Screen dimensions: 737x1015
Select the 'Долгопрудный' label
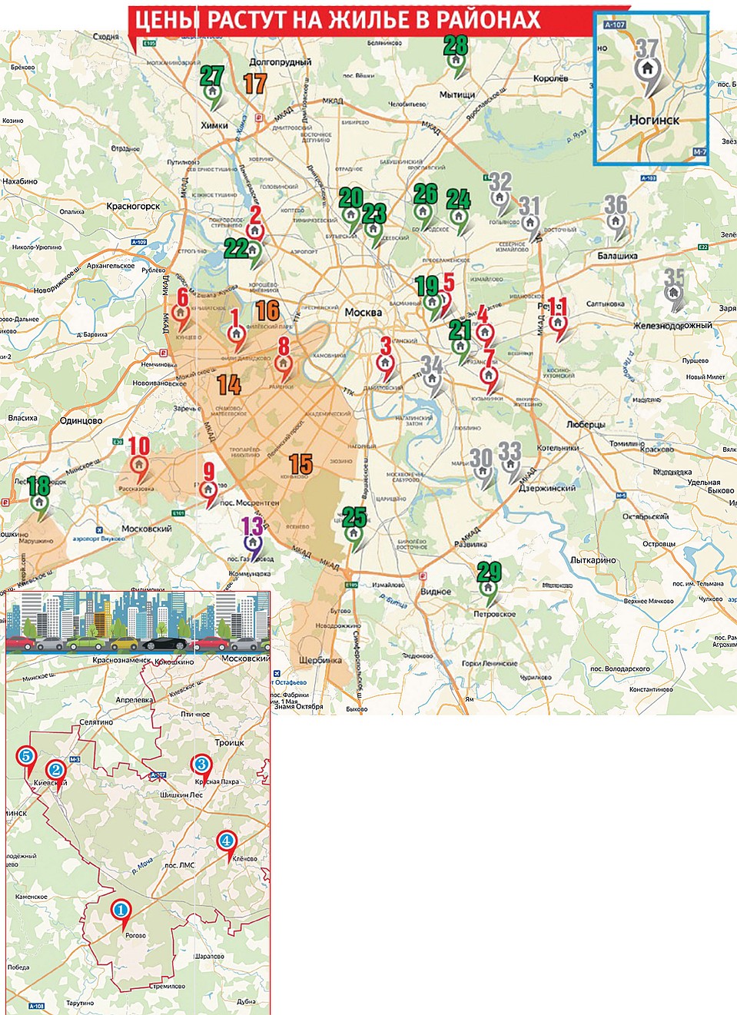(x=281, y=62)
